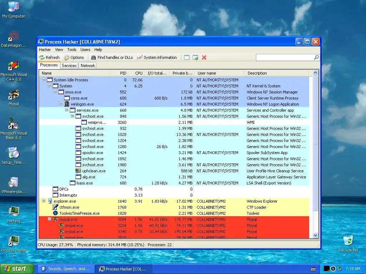Click the Recycle Bin desktop icon
Screen dimensions: 366x274
(x=348, y=243)
